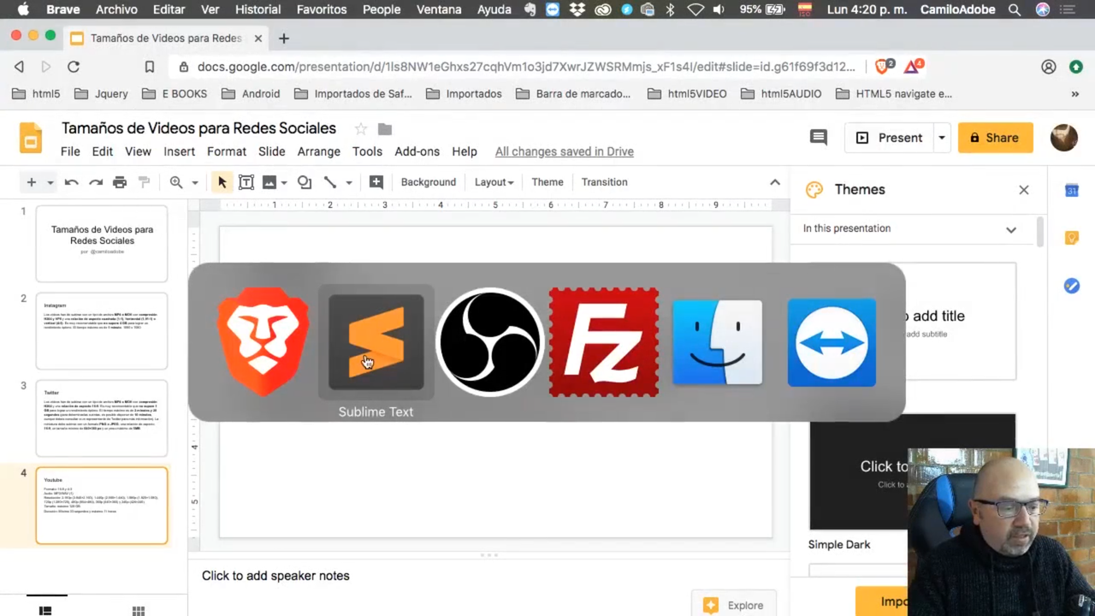Viewport: 1095px width, 616px height.
Task: Insert an image using toolbar icon
Action: [x=269, y=182]
